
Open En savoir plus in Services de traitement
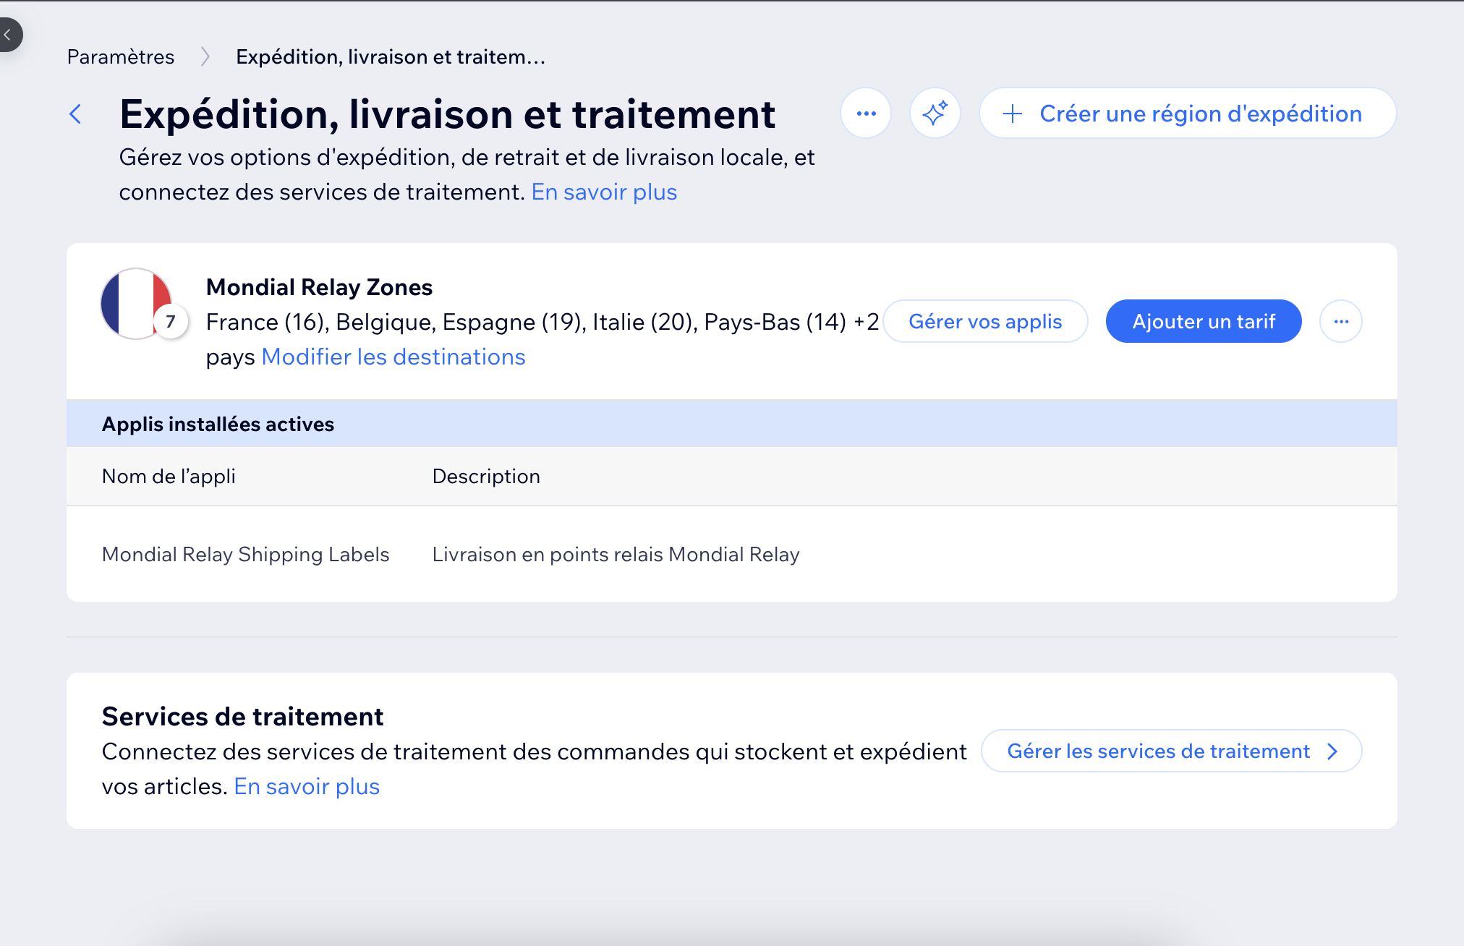click(307, 786)
